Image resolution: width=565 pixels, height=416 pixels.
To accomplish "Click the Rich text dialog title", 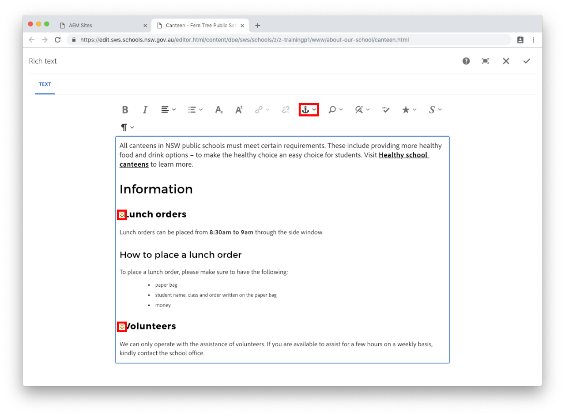I will coord(43,61).
